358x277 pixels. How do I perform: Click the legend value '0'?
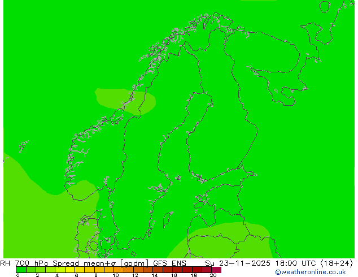[18, 275]
